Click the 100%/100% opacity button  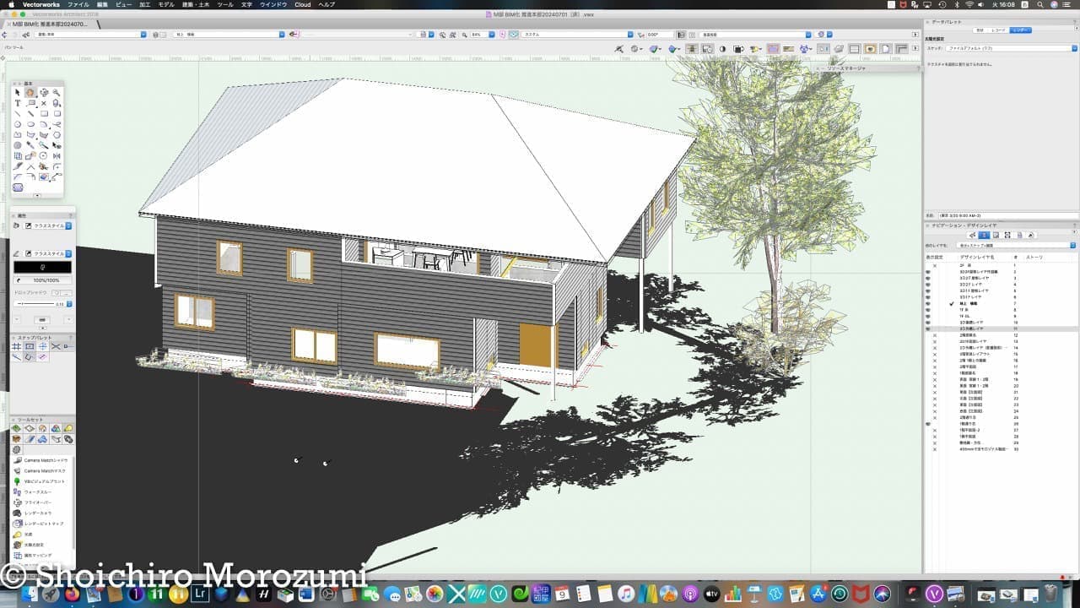(x=42, y=280)
